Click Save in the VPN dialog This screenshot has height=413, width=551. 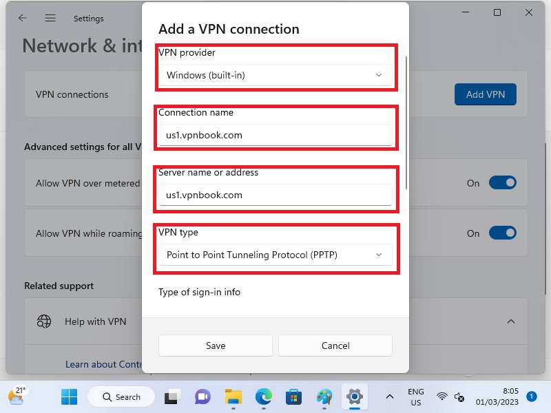tap(215, 346)
